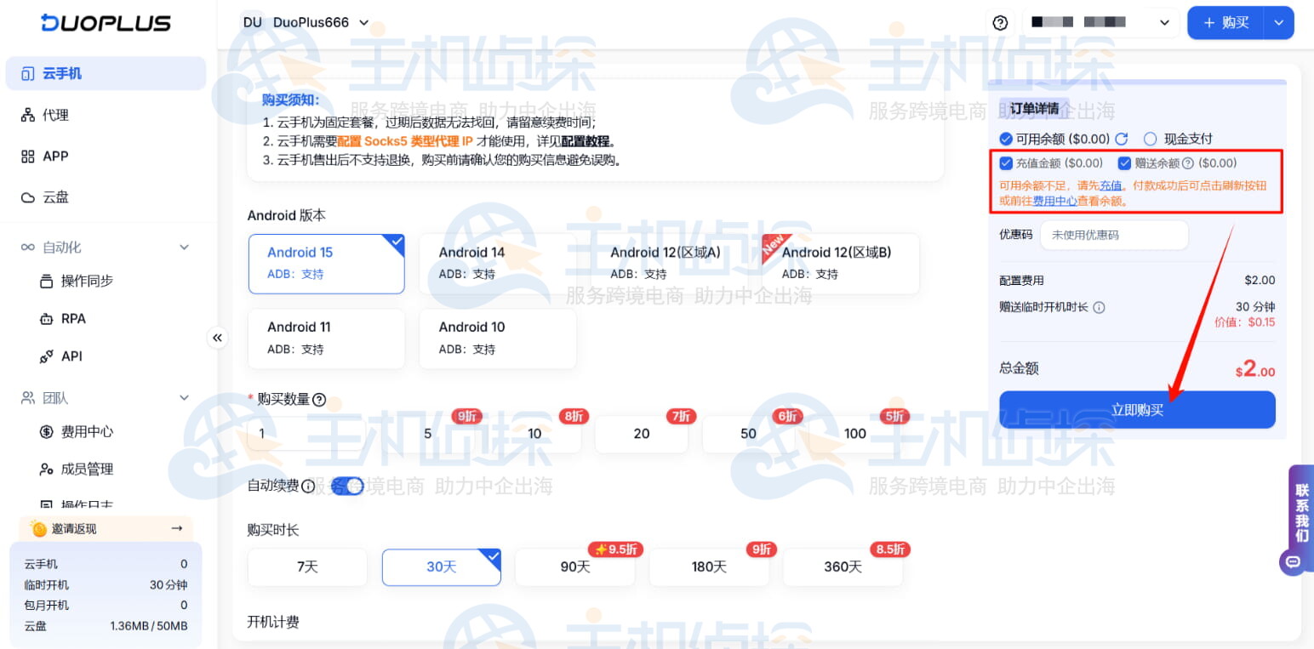
Task: Uncheck the 充值金额 checkbox
Action: click(1006, 162)
